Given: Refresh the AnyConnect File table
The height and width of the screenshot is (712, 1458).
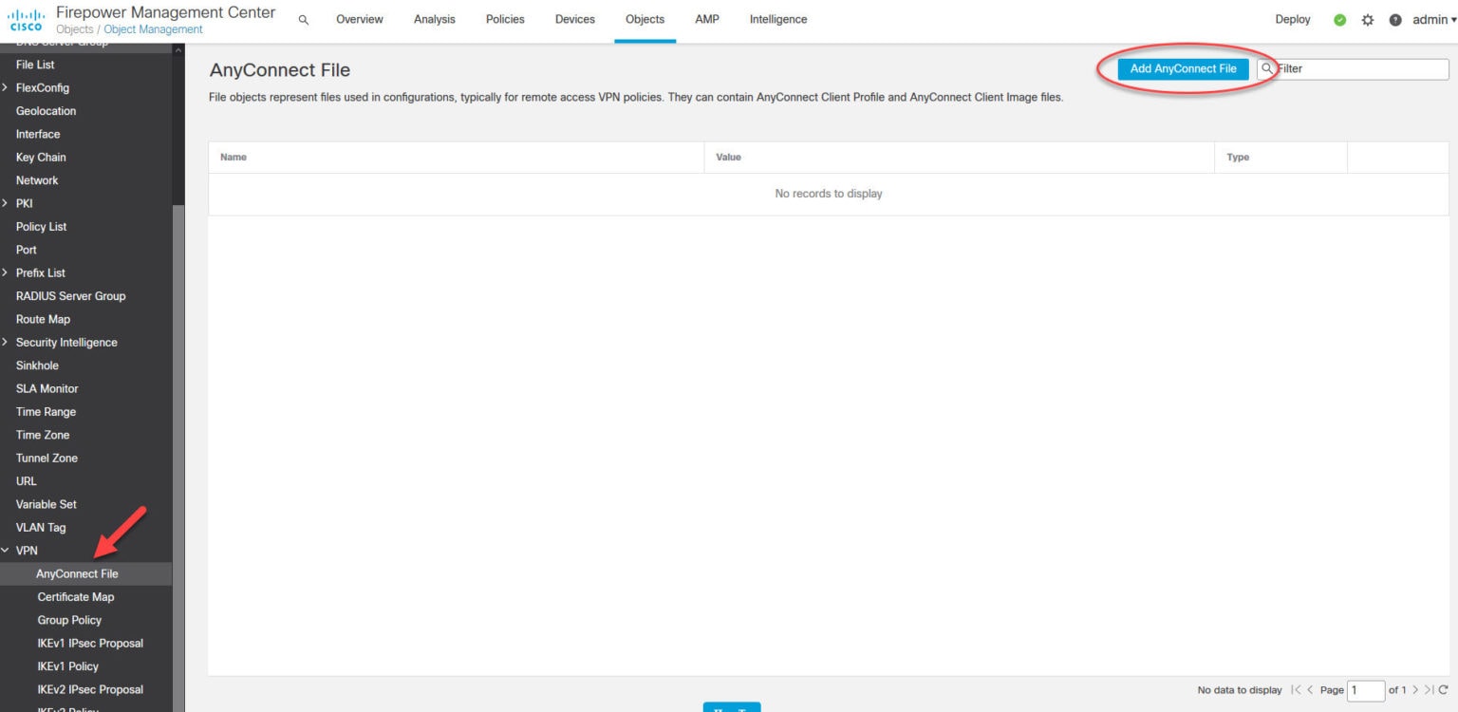Looking at the screenshot, I should (x=1444, y=690).
